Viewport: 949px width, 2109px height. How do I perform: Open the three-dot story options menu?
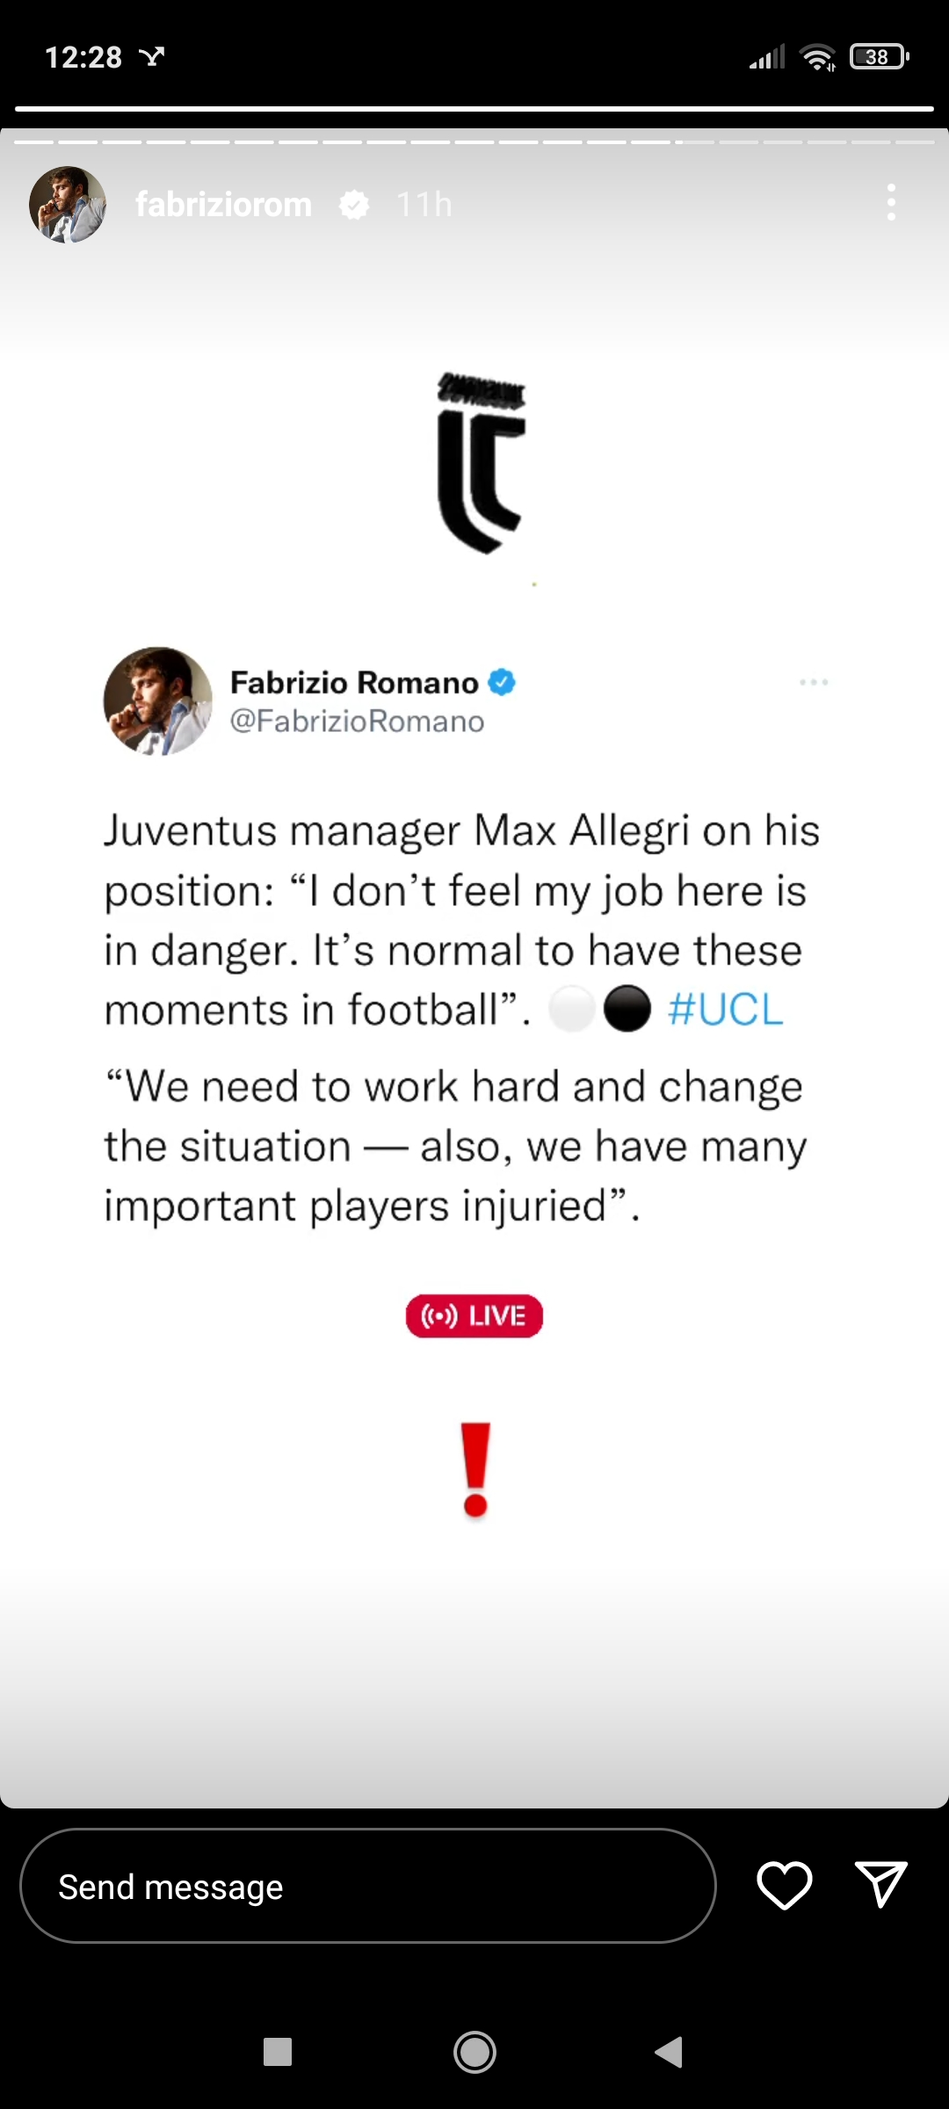tap(891, 203)
